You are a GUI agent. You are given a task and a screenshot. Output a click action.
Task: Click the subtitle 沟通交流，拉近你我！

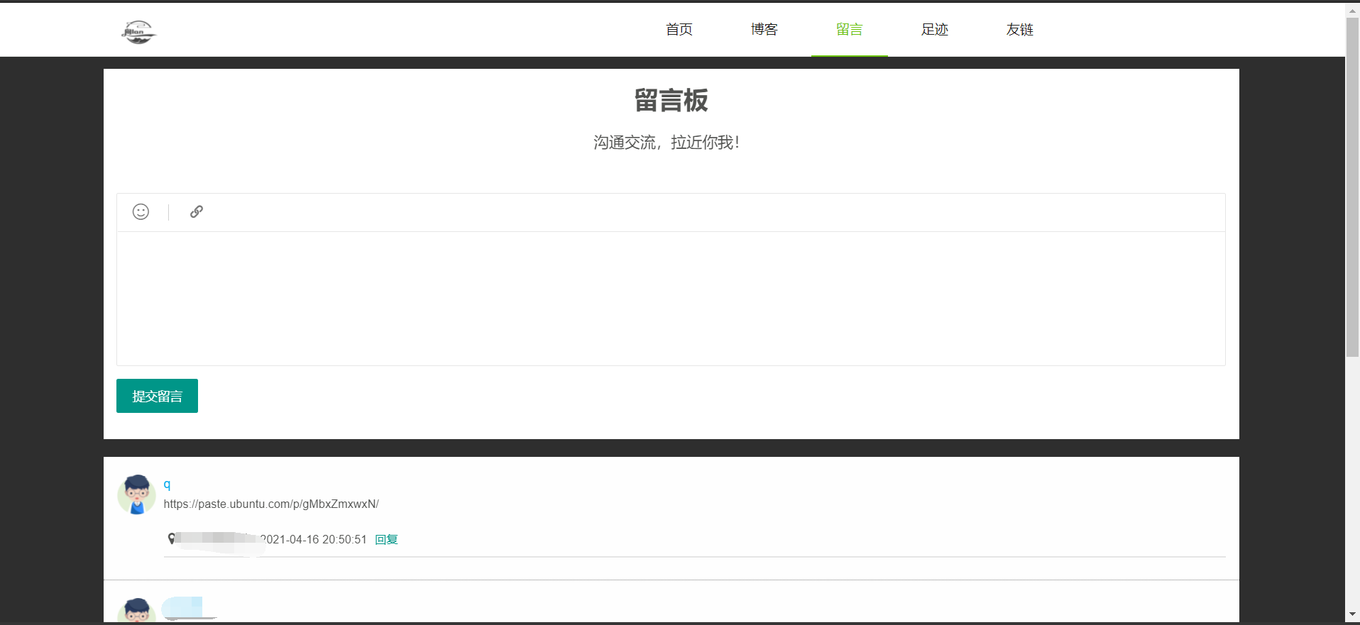click(x=667, y=143)
